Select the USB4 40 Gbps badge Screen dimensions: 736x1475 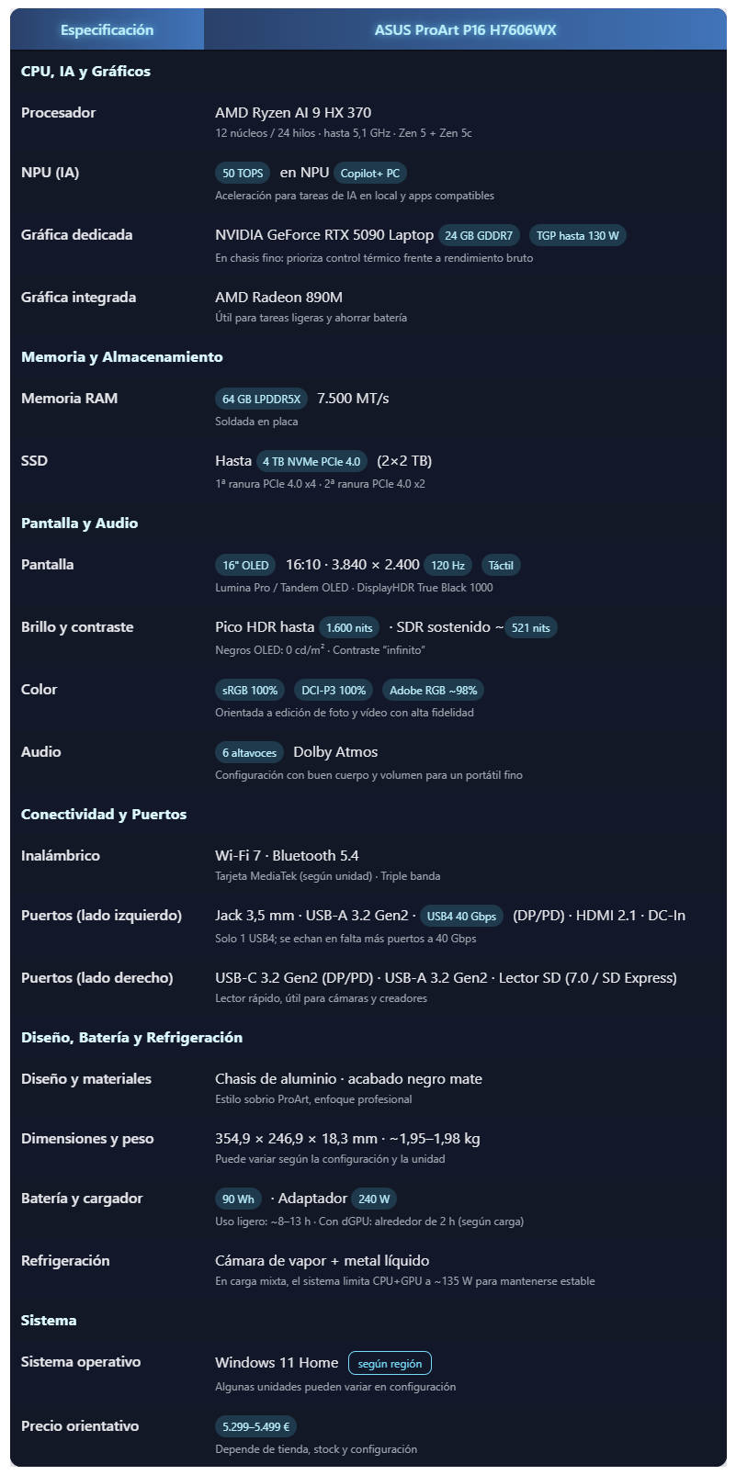tap(461, 916)
